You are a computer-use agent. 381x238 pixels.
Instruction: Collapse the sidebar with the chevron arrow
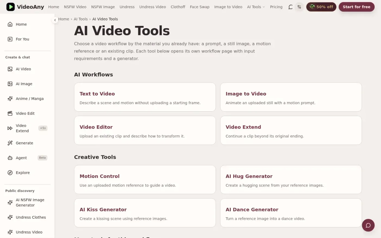click(x=55, y=20)
